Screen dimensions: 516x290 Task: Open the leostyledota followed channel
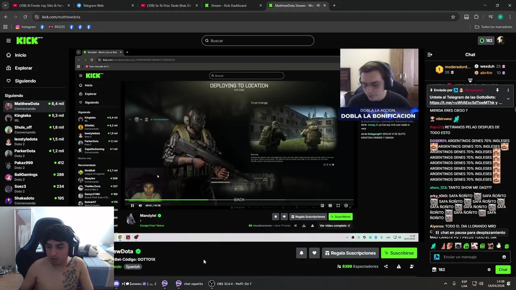tap(34, 141)
